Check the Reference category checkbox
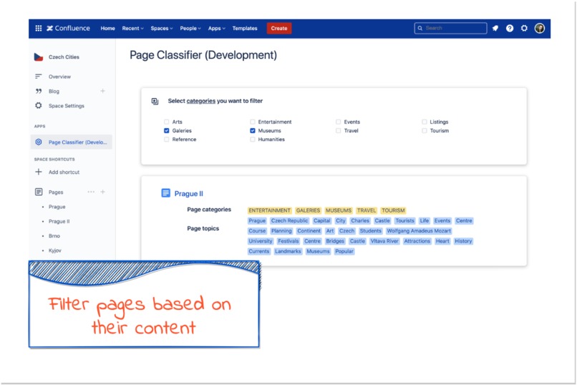The width and height of the screenshot is (577, 385). pyautogui.click(x=167, y=140)
